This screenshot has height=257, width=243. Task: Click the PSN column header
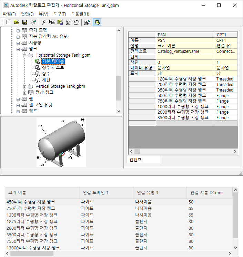tap(185, 35)
